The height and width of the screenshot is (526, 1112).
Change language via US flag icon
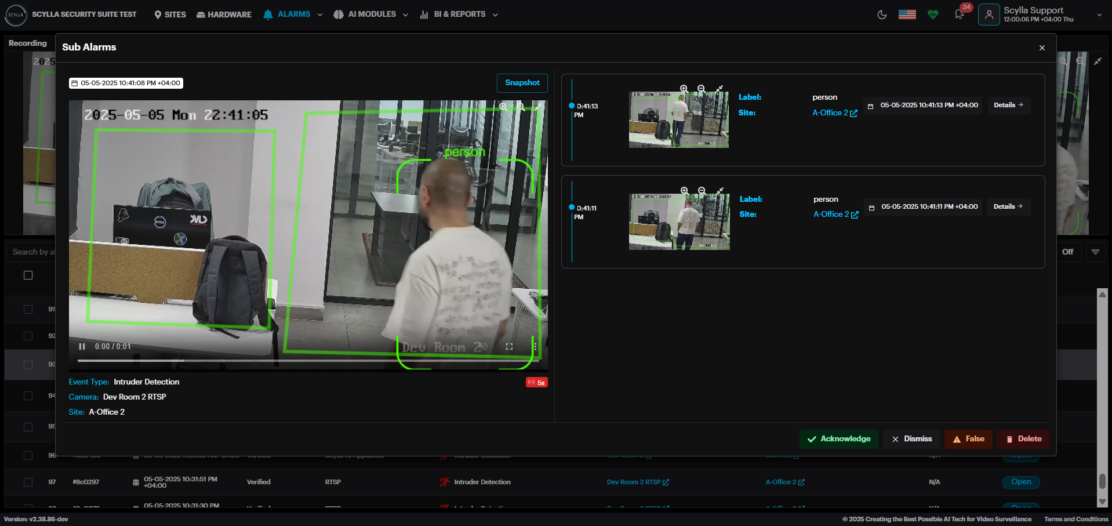[x=907, y=14]
